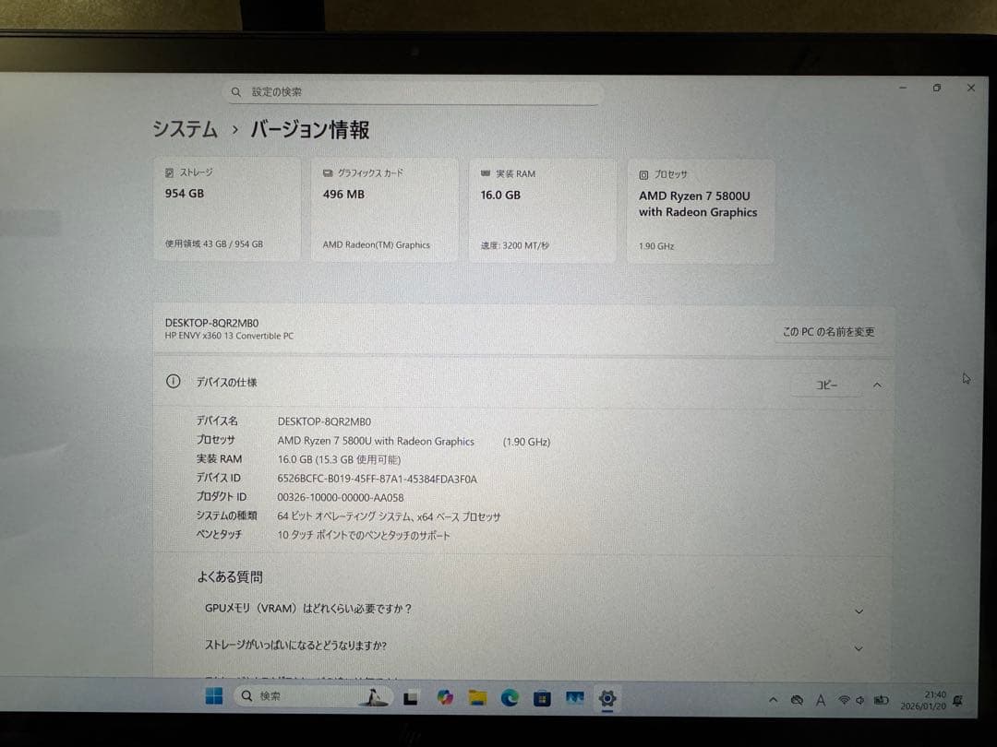Open Settings from the taskbar gear icon
This screenshot has height=747, width=997.
(607, 699)
